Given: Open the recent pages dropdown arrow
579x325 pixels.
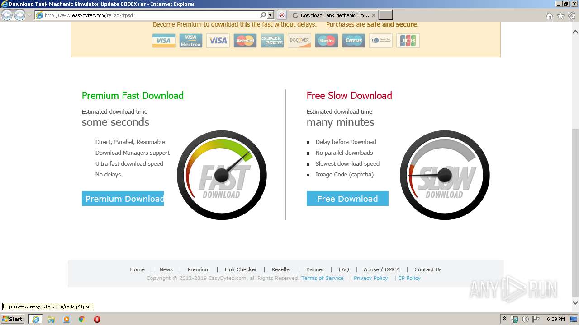Looking at the screenshot, I should [x=29, y=15].
